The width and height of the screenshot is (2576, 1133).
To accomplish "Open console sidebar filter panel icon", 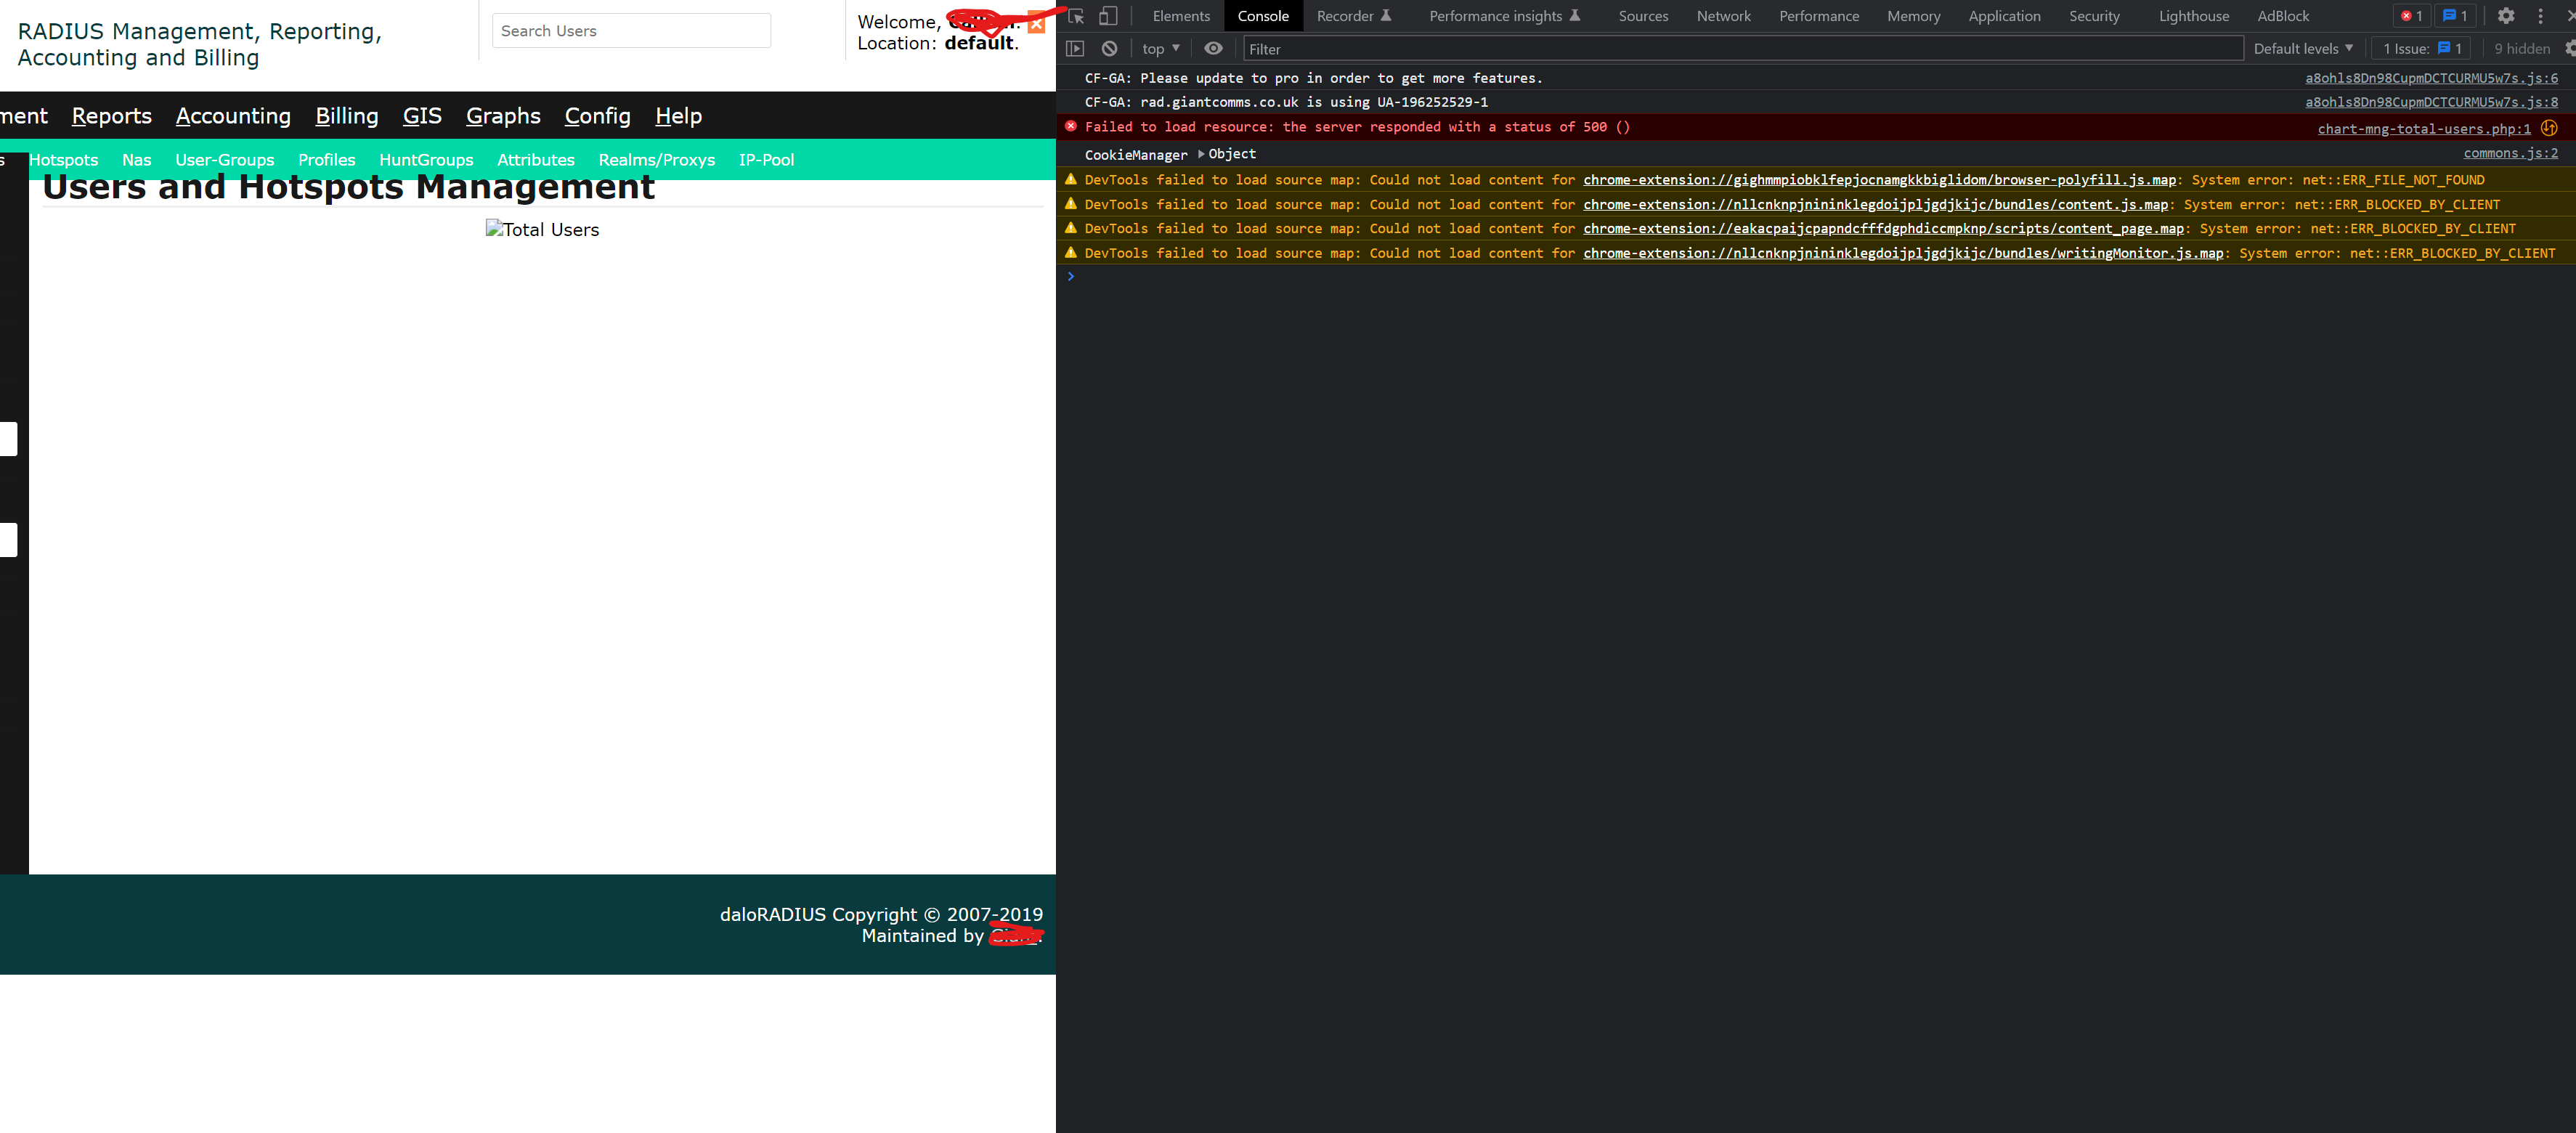I will pyautogui.click(x=1076, y=48).
